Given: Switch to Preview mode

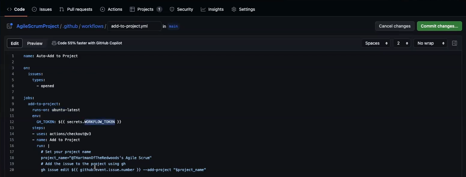Looking at the screenshot, I should (35, 43).
